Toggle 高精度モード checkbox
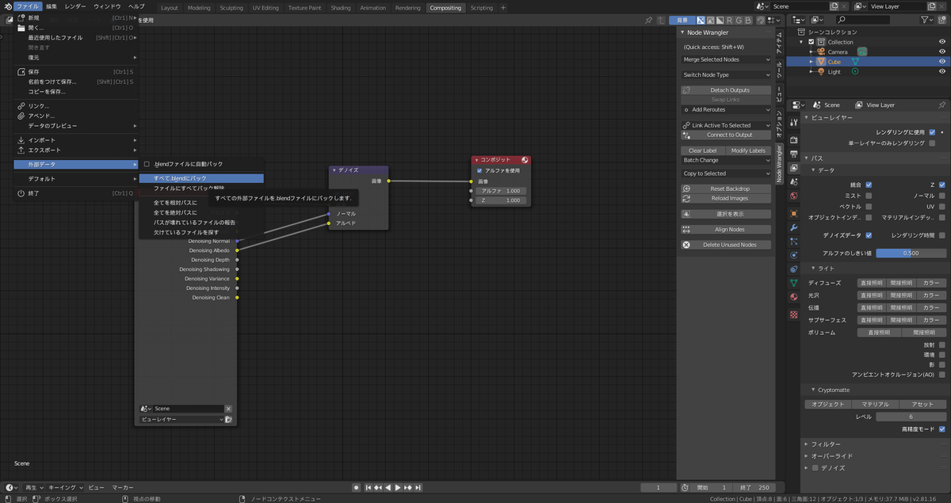Viewport: 951px width, 503px height. pyautogui.click(x=942, y=429)
